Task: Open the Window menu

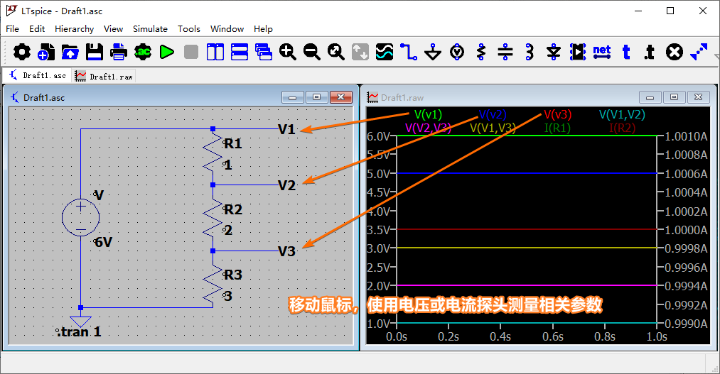Action: point(227,29)
